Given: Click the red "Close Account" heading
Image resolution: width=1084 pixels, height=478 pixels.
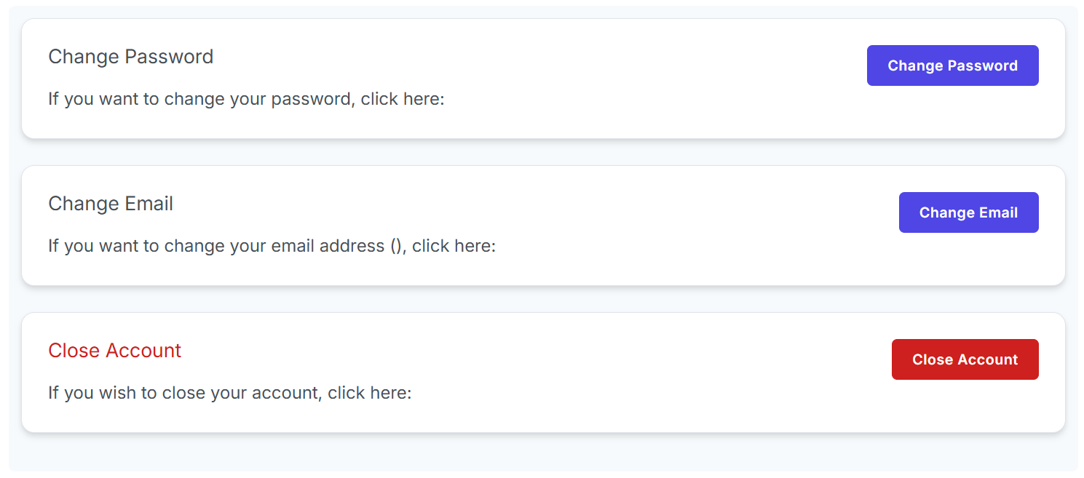Looking at the screenshot, I should [114, 351].
